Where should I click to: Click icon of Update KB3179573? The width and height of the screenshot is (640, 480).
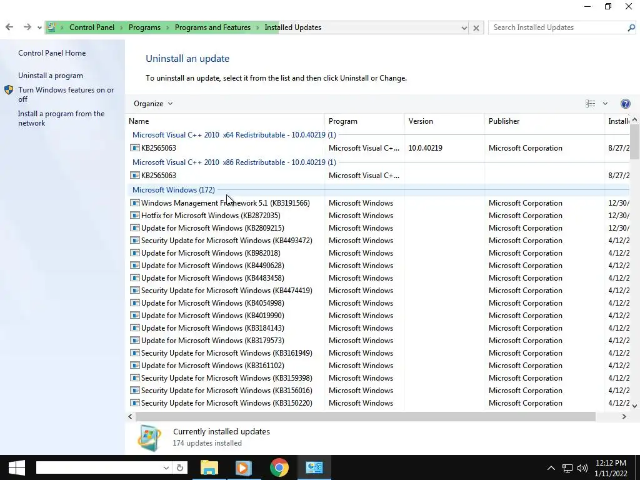coord(135,341)
